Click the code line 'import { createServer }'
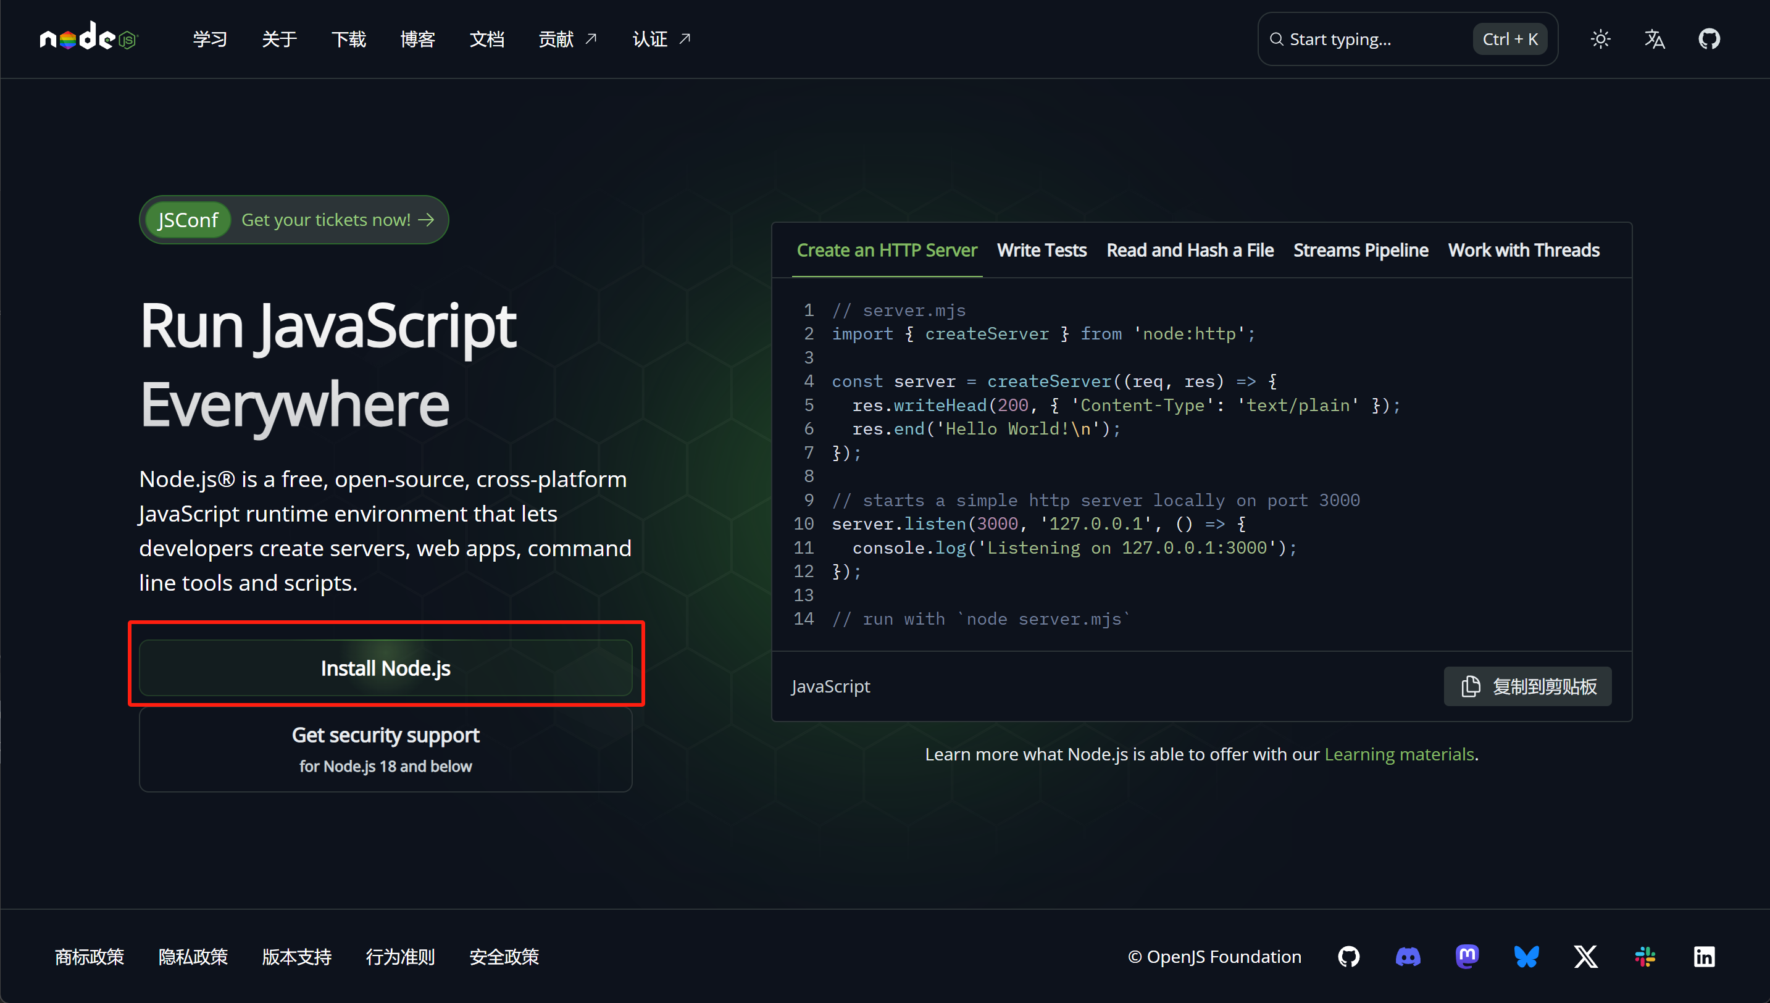The width and height of the screenshot is (1770, 1003). (x=1043, y=333)
